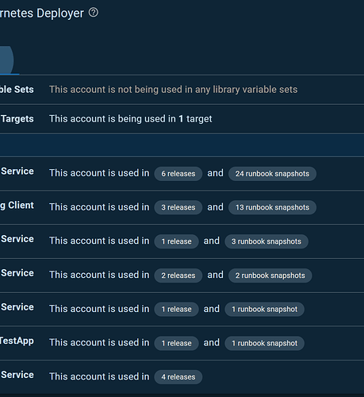Click the help icon beside Deployer title
The height and width of the screenshot is (397, 364).
94,13
